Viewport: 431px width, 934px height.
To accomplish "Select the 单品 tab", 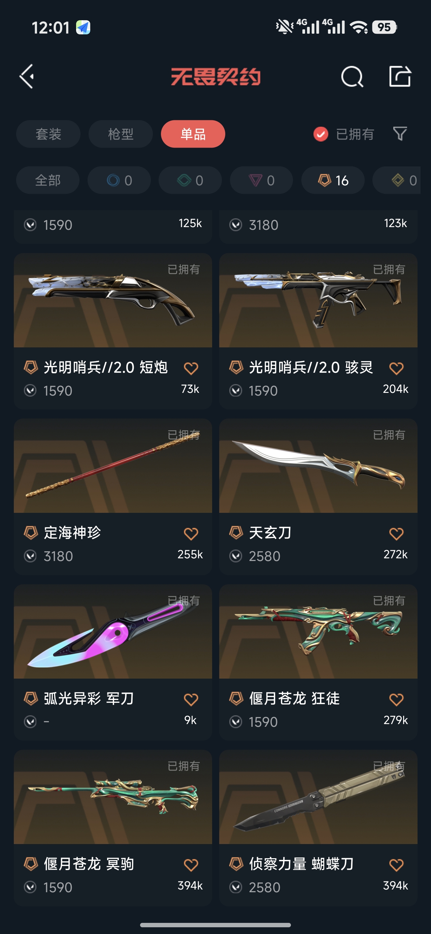I will coord(193,134).
